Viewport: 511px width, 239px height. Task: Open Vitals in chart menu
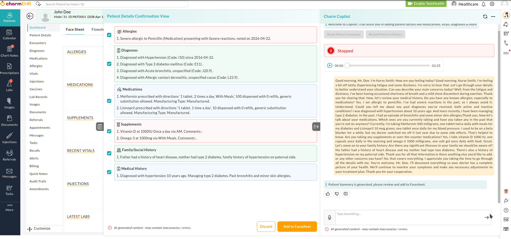(x=34, y=74)
